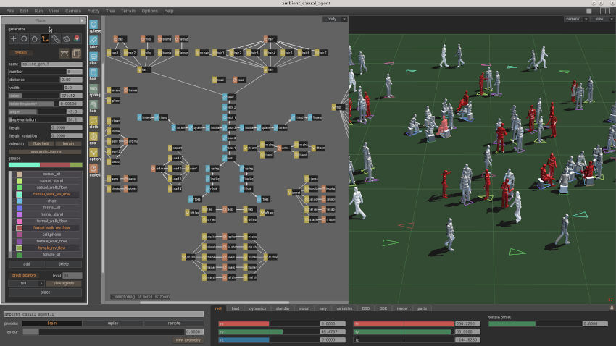Select the point generator plus icon
Screen dimensions: 616x346
tap(13, 38)
